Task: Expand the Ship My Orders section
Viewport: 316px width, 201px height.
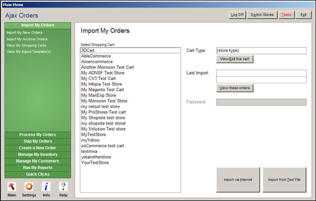Action: [x=38, y=141]
